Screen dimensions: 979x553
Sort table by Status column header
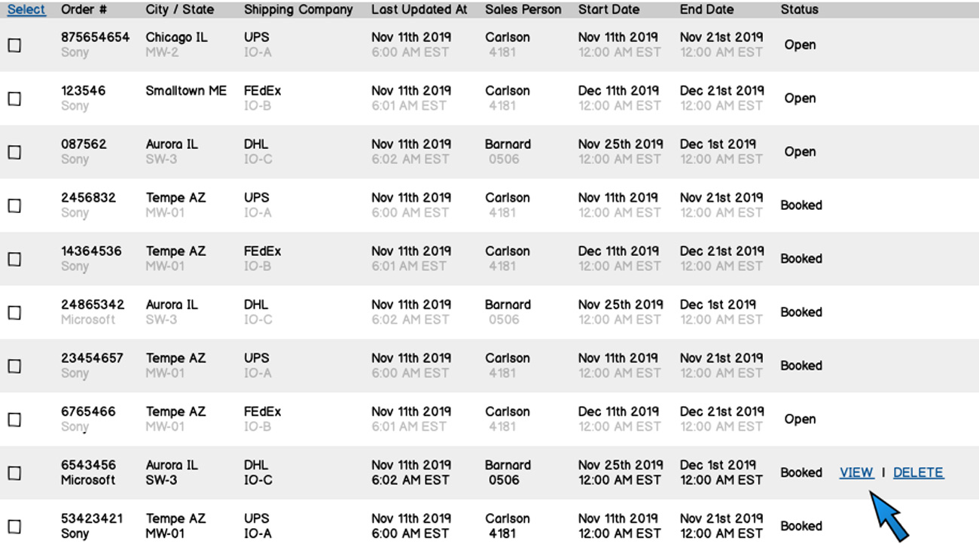coord(799,10)
